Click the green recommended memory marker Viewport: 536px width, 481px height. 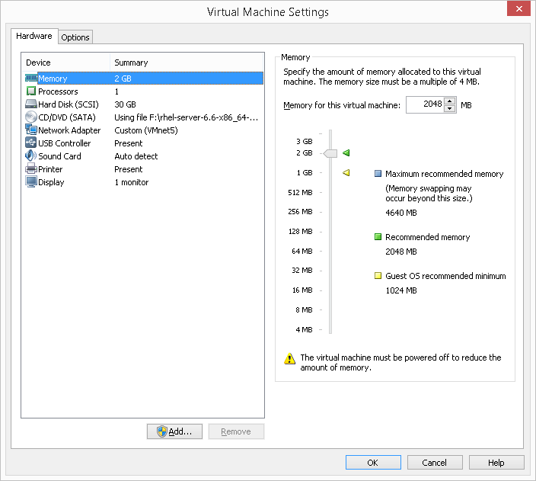pos(346,153)
